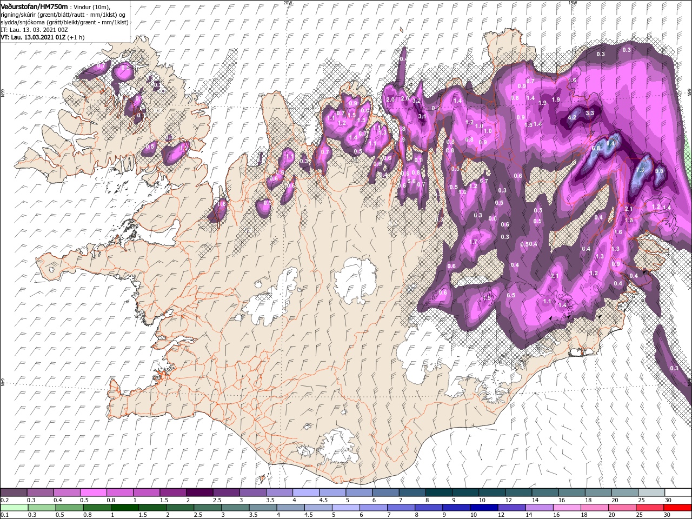
Task: Click the 8.4 precipitation value on the map
Action: click(x=611, y=143)
